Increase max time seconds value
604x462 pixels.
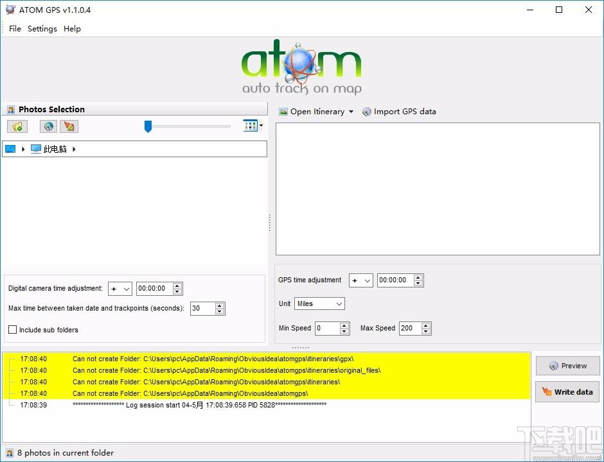(220, 305)
